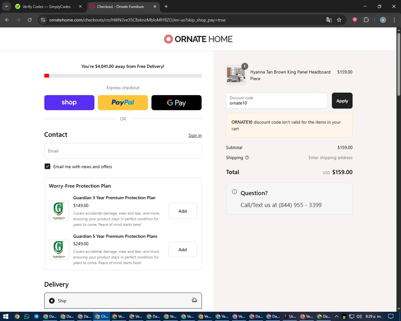The image size is (401, 321).
Task: Pay with PayPal express checkout
Action: click(x=123, y=102)
